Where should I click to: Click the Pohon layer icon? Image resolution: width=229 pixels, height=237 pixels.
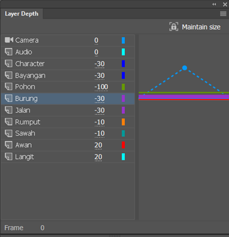coord(9,87)
